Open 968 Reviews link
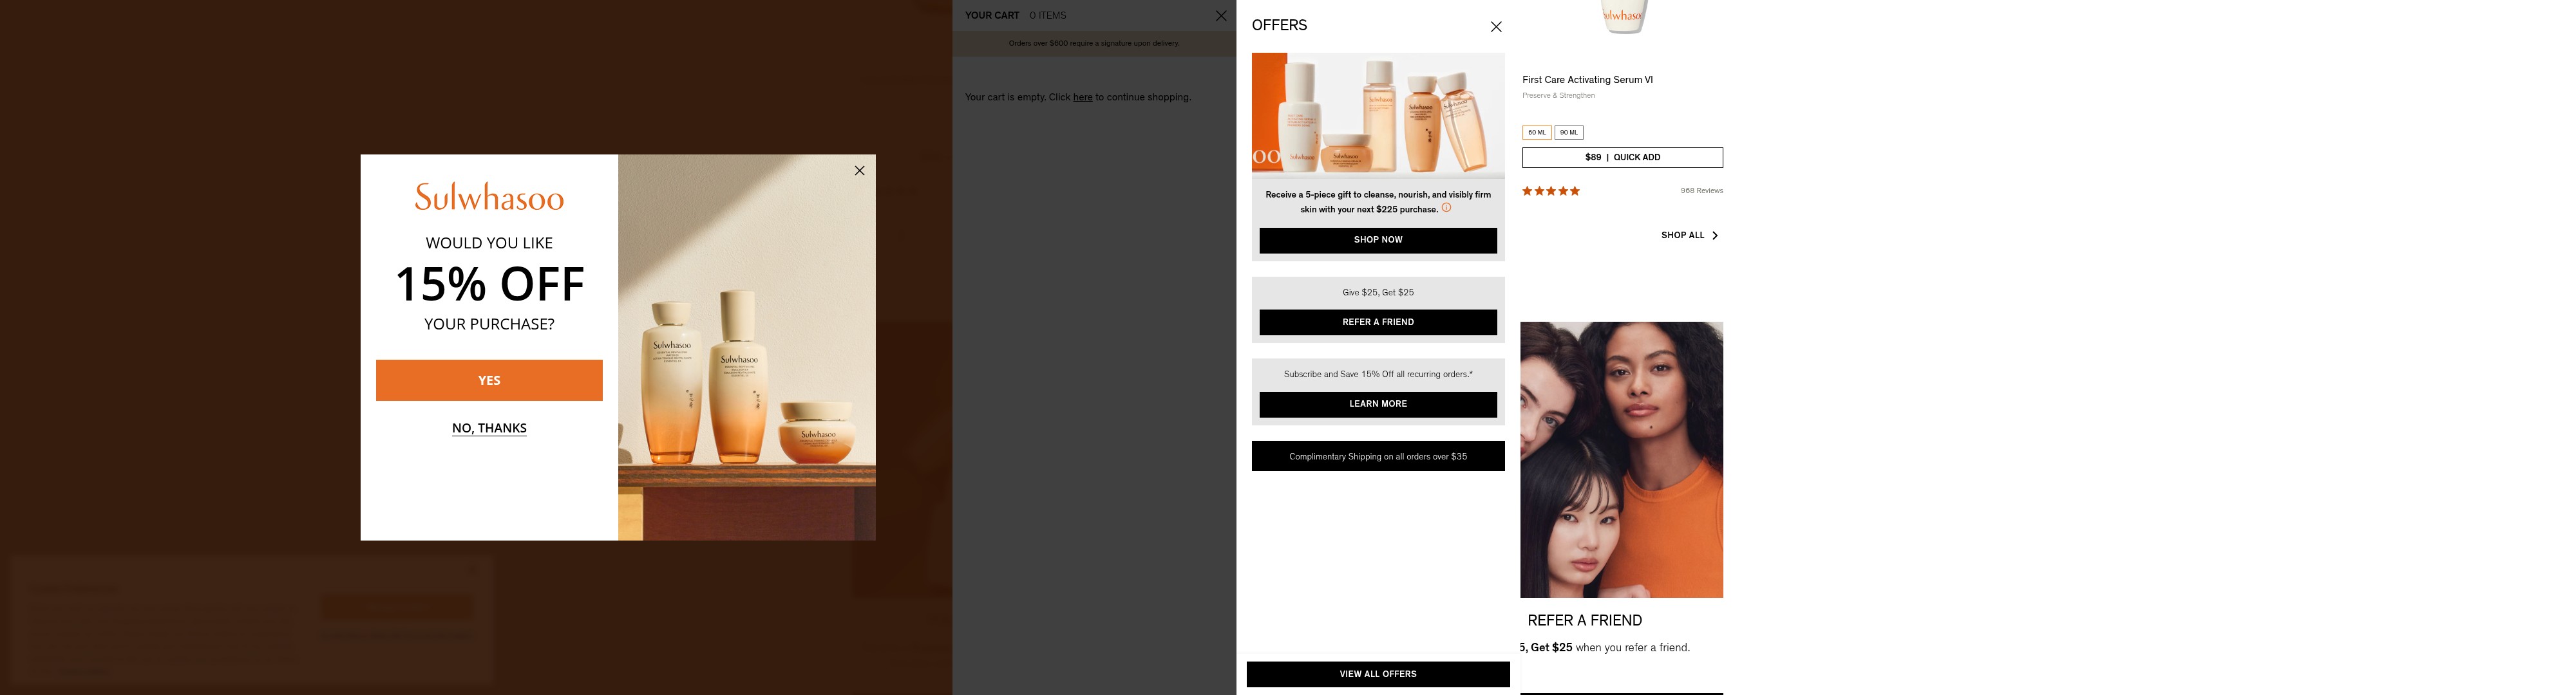Image resolution: width=2576 pixels, height=695 pixels. pyautogui.click(x=1701, y=190)
